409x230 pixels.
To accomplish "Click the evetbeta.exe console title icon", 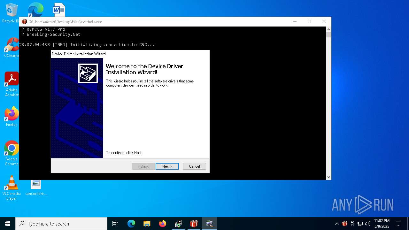I will 24,22.
